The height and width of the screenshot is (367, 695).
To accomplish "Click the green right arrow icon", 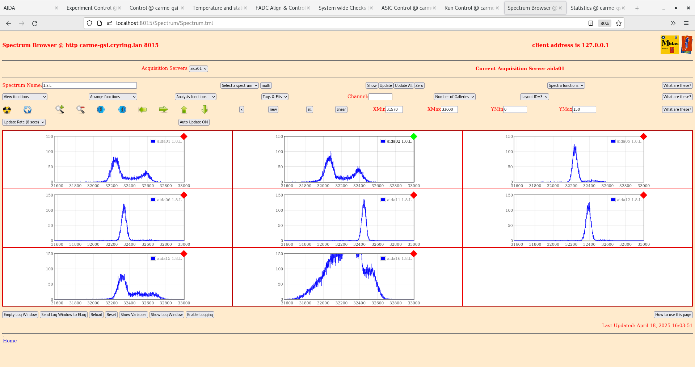I will pos(164,109).
